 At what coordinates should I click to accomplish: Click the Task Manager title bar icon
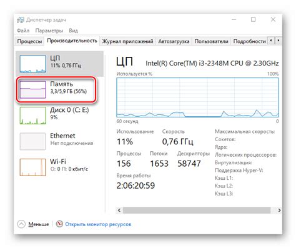click(x=21, y=20)
